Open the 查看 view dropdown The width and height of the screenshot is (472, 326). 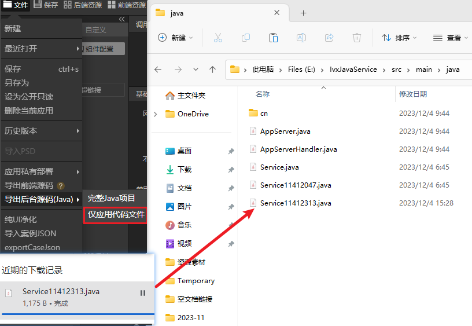pos(451,38)
